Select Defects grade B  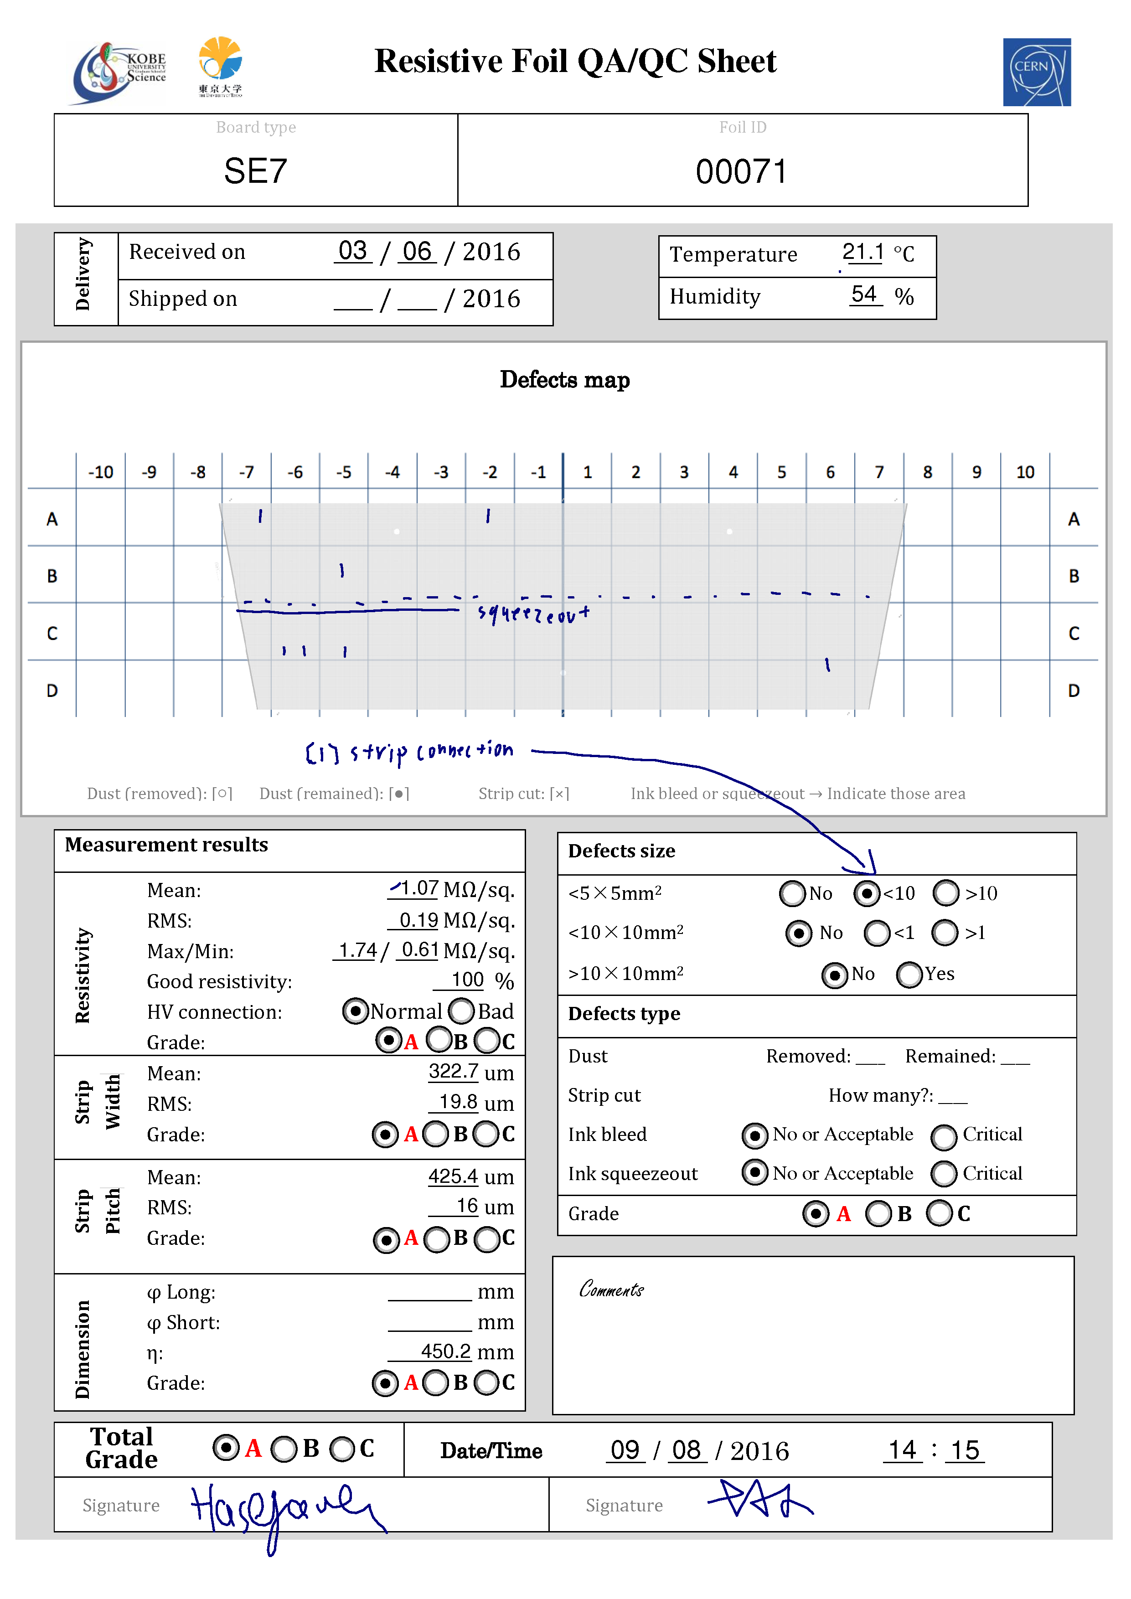click(878, 1214)
